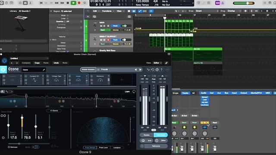Select the Imager module in Ozone chain
276x155 pixels.
point(78,80)
